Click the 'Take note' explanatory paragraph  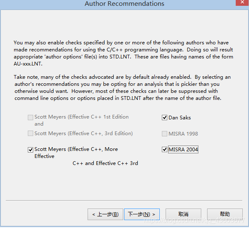pyautogui.click(x=122, y=87)
